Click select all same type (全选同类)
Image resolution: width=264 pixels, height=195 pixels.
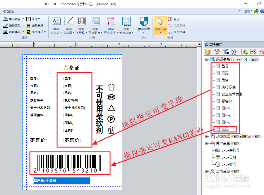pyautogui.click(x=177, y=25)
